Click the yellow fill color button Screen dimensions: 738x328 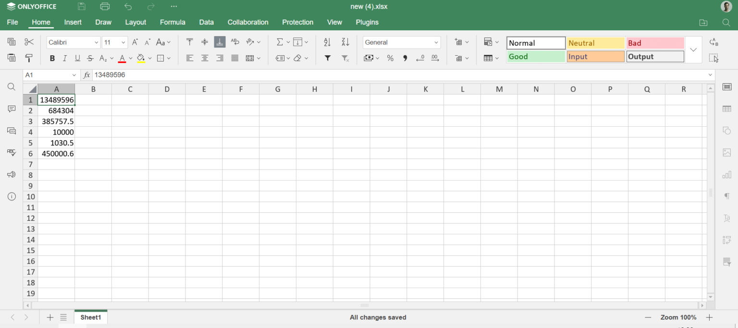coord(141,58)
